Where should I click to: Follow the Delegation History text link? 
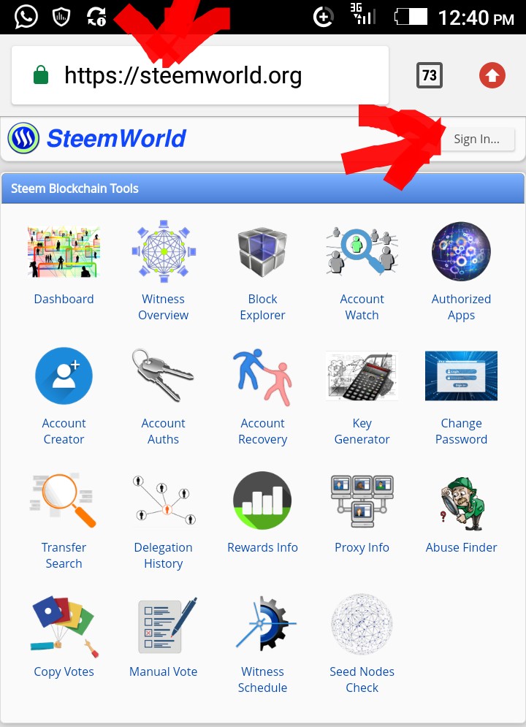[x=163, y=555]
